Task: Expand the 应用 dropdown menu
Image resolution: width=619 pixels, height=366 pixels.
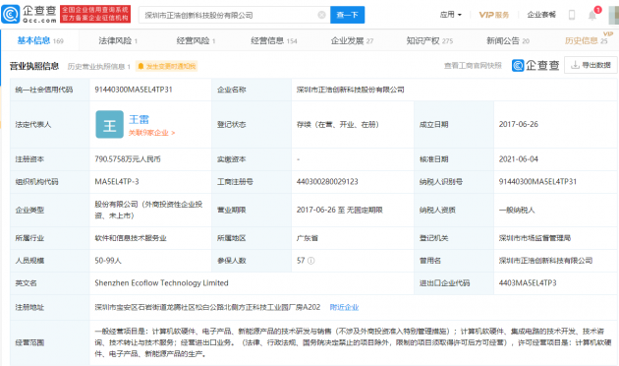Action: pos(450,15)
